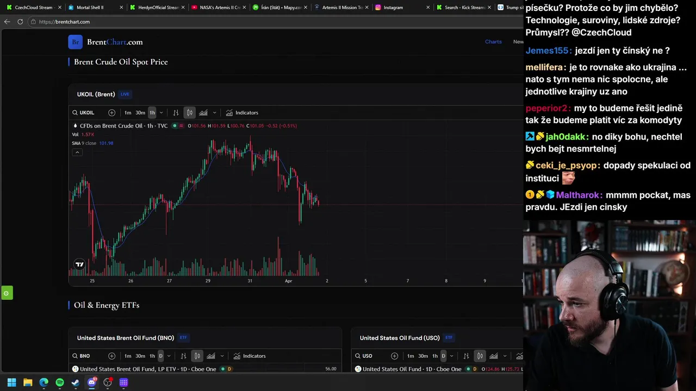
Task: Expand interval dropdown on UKOIL chart
Action: coord(161,112)
